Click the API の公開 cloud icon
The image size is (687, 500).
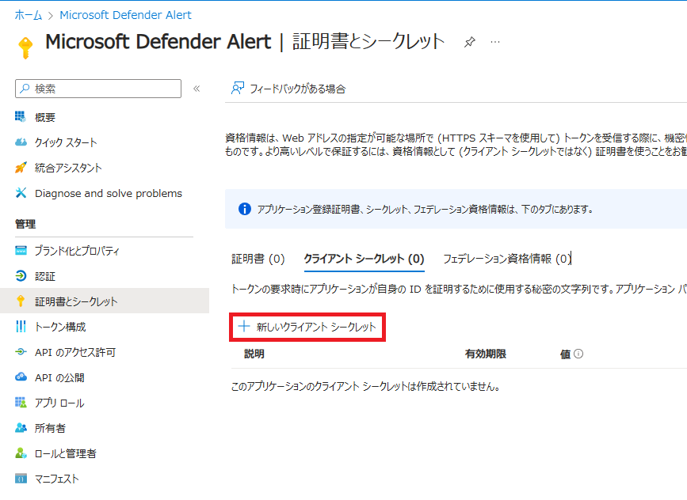[x=21, y=377]
